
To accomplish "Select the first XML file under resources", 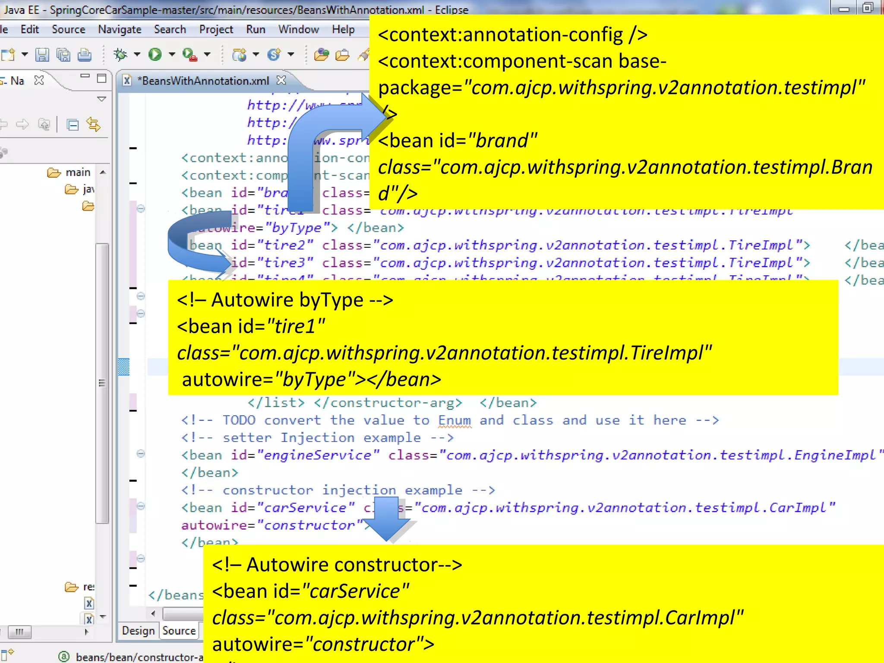I will (x=89, y=603).
